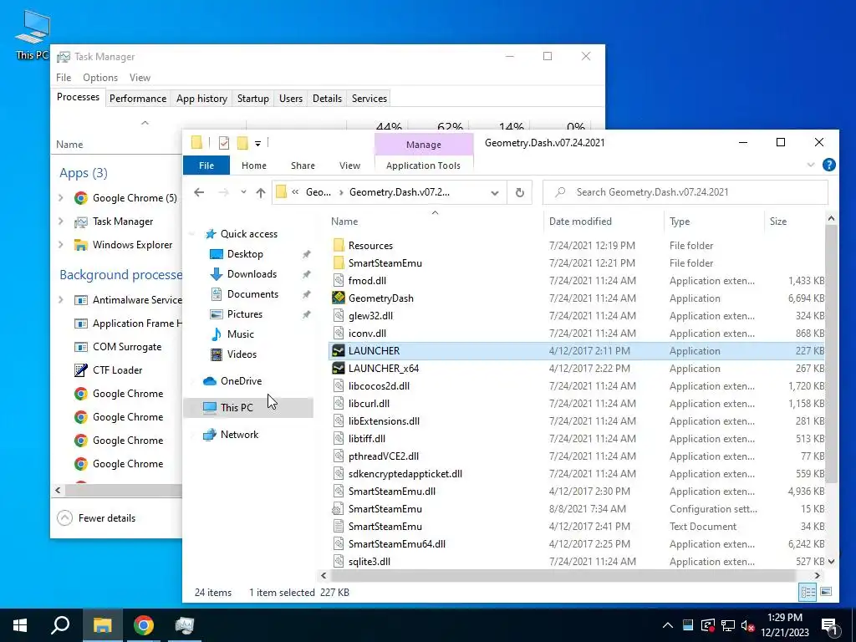Screen dimensions: 856x642
Task: Click the Explorer Back arrow
Action: coord(199,192)
